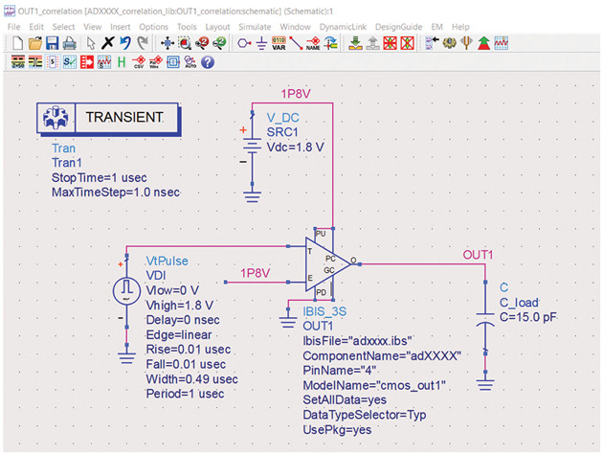
Task: Open the Select menu
Action: [63, 27]
